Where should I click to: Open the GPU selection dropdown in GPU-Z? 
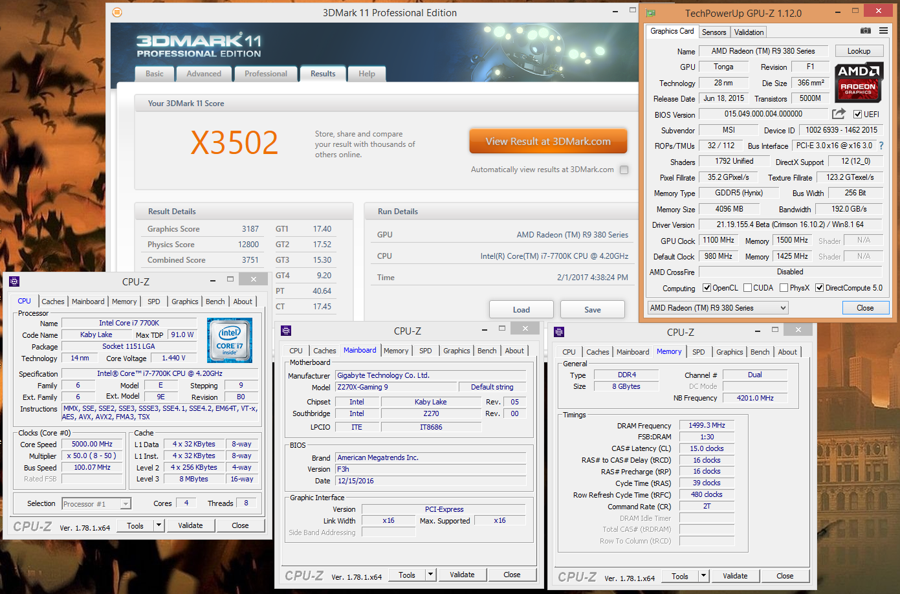point(718,308)
